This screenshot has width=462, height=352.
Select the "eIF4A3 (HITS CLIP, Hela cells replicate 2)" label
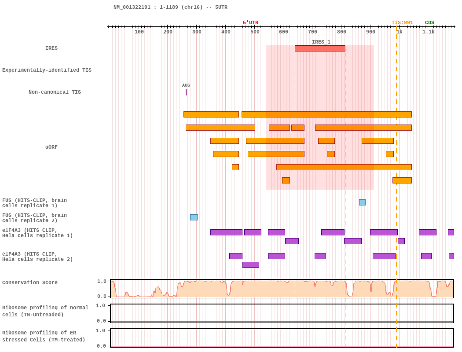(x=37, y=257)
